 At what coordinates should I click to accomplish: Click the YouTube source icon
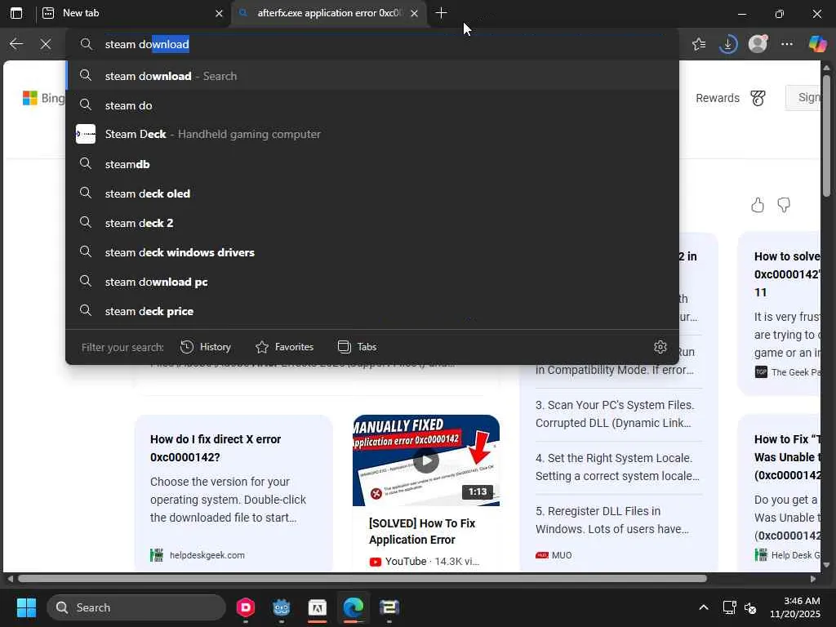point(376,562)
